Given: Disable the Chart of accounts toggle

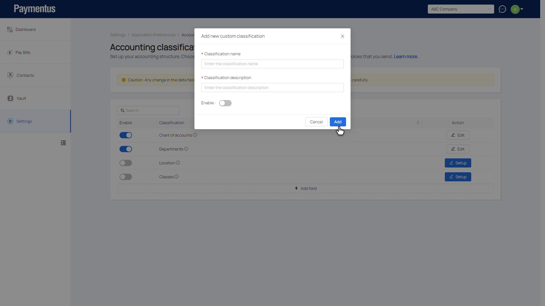Looking at the screenshot, I should 125,135.
